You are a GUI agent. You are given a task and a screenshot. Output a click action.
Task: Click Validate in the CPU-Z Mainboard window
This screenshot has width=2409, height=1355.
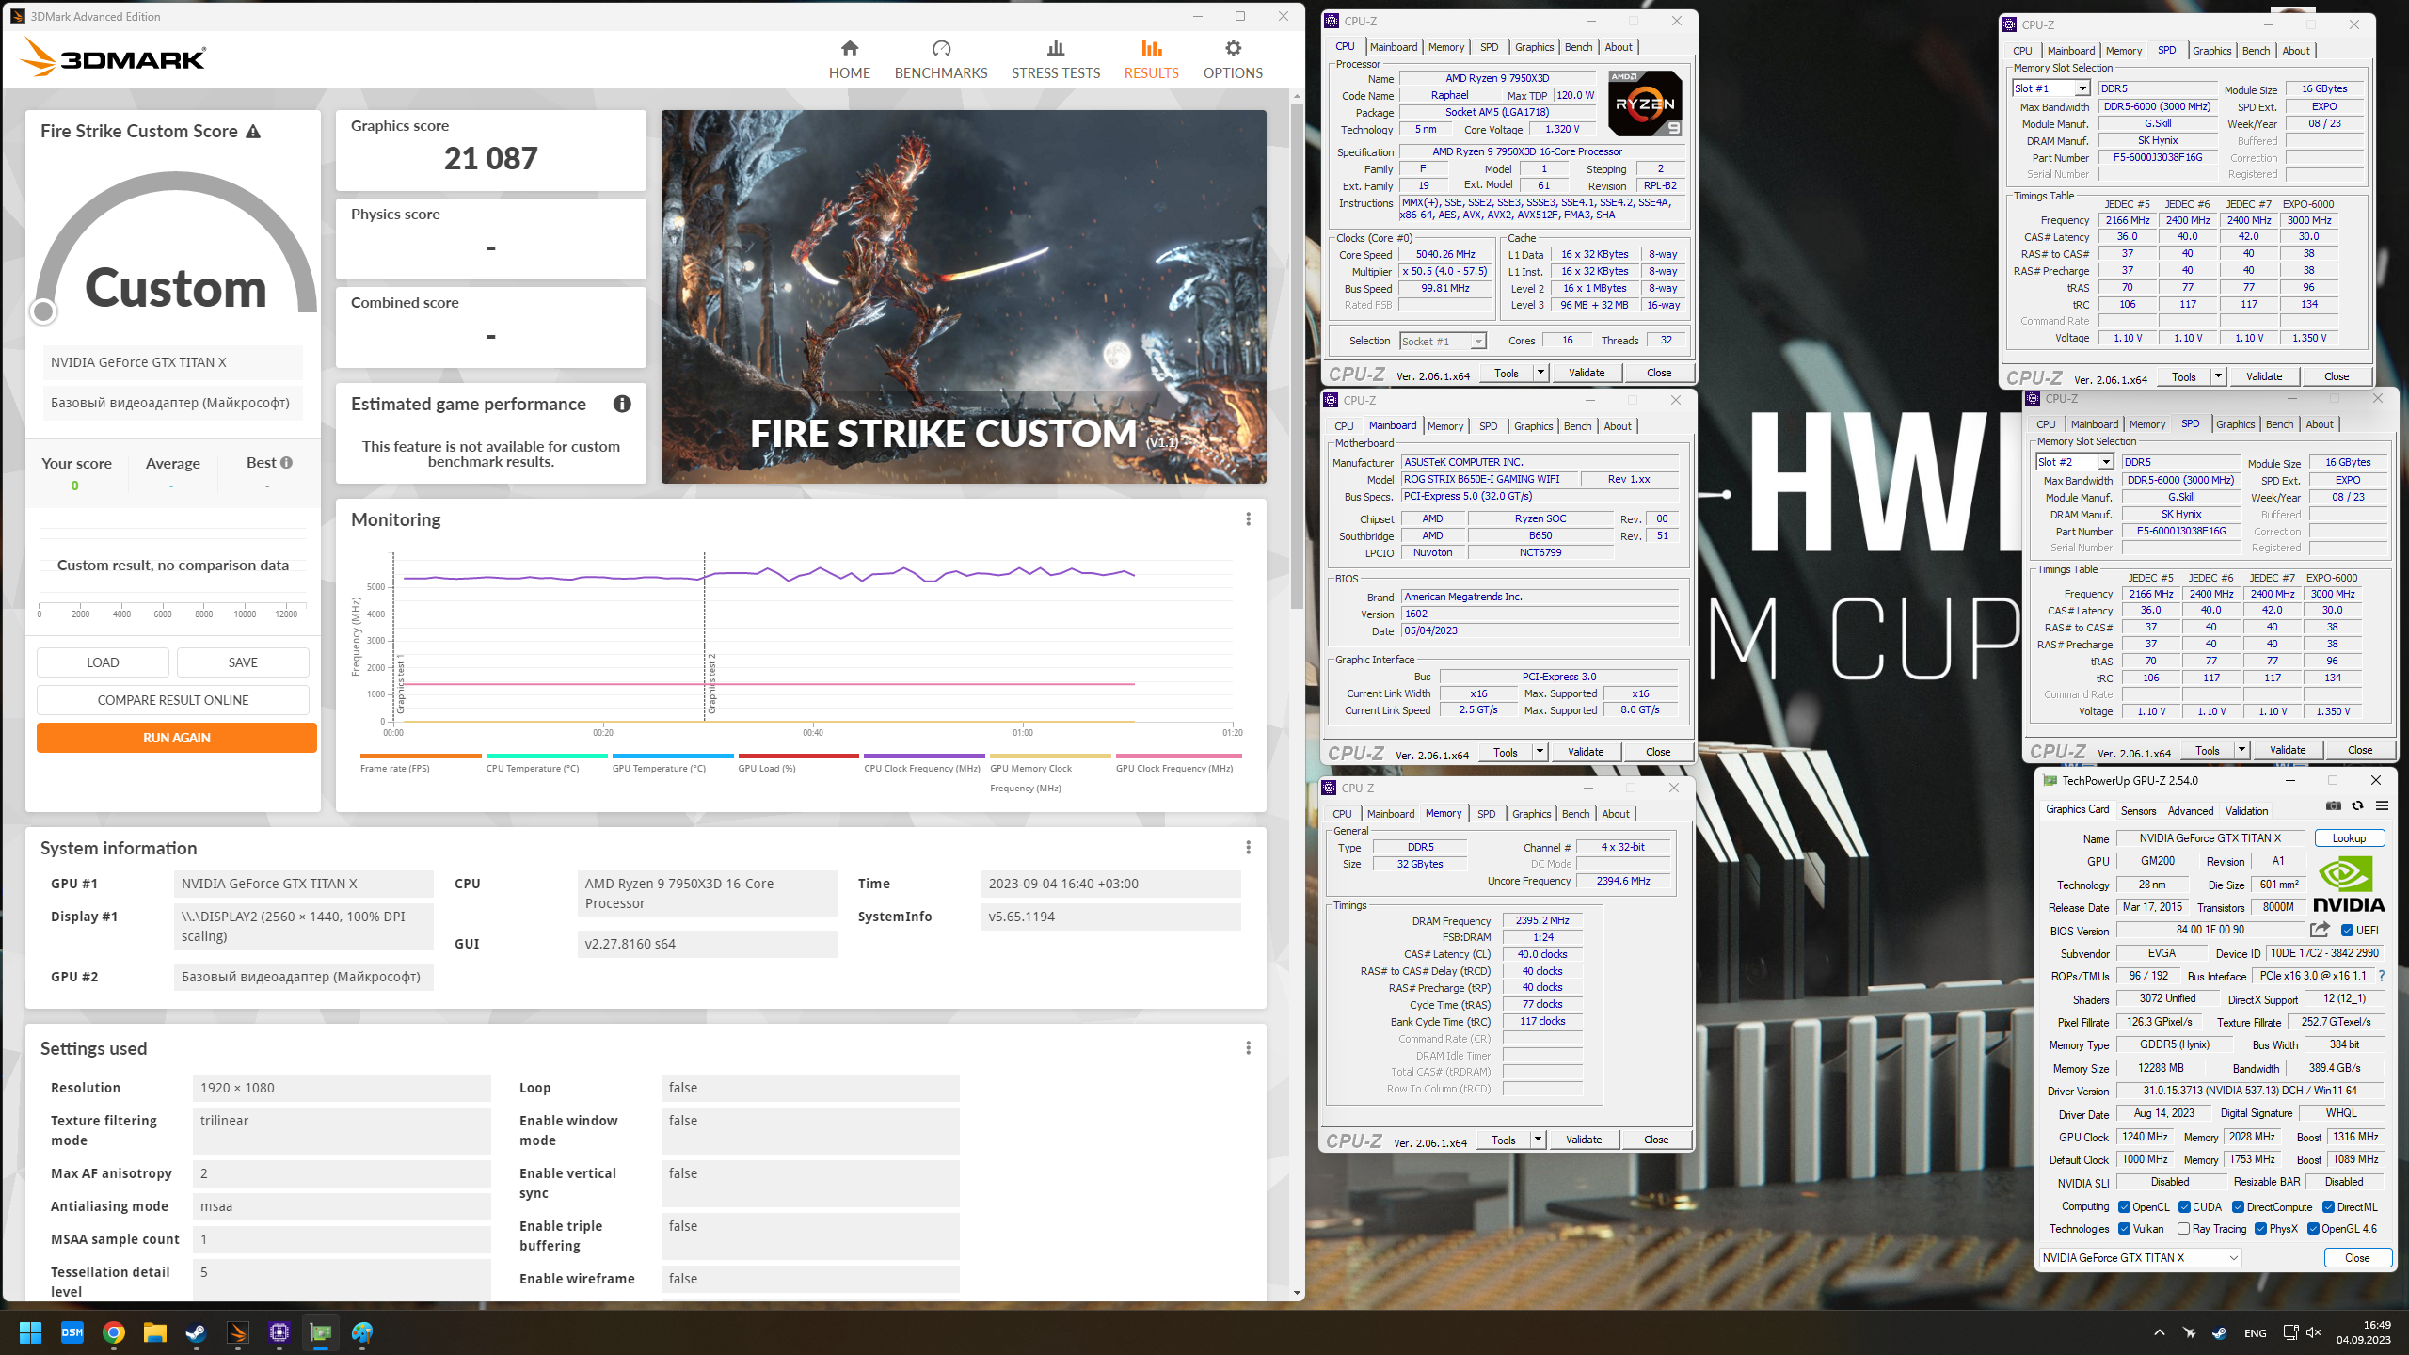[x=1586, y=752]
